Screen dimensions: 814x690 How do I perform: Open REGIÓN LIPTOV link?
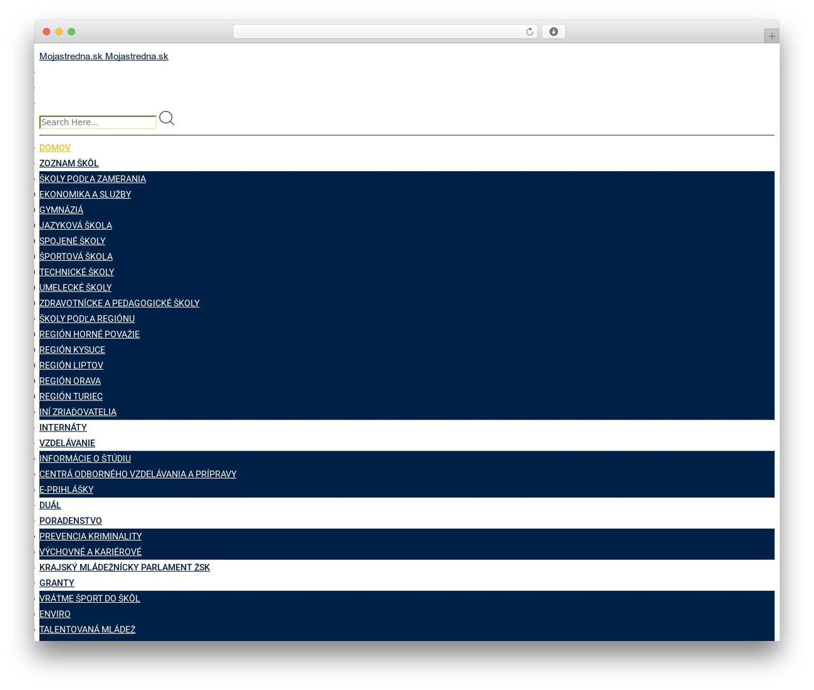click(x=71, y=365)
